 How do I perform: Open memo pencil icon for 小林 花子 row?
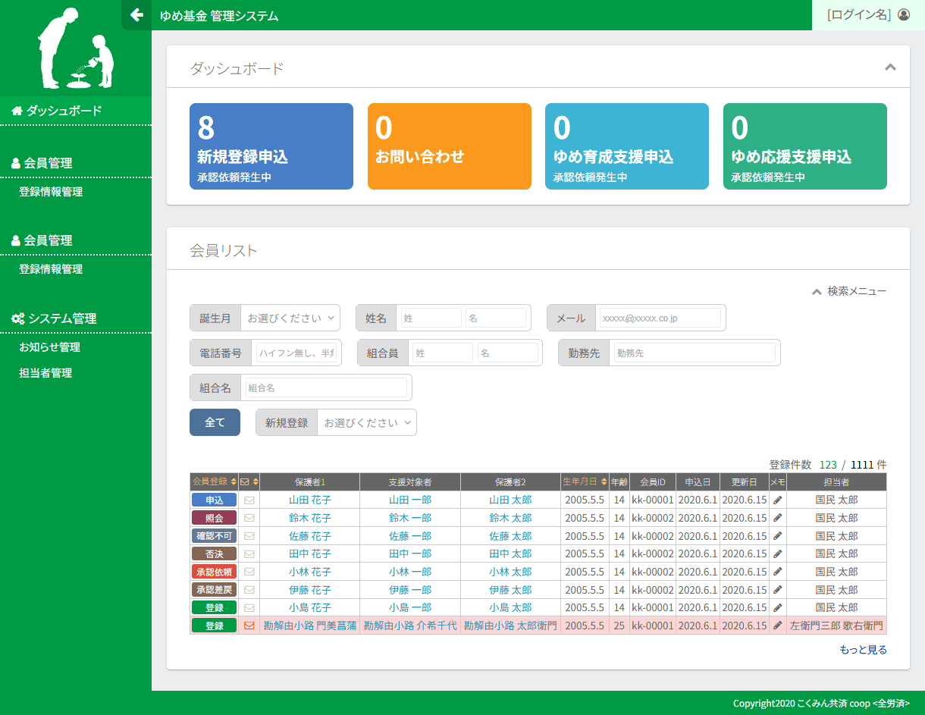[777, 572]
